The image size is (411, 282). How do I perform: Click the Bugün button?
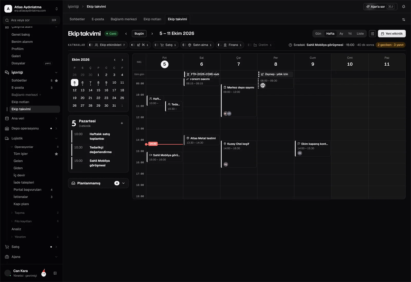click(x=139, y=34)
